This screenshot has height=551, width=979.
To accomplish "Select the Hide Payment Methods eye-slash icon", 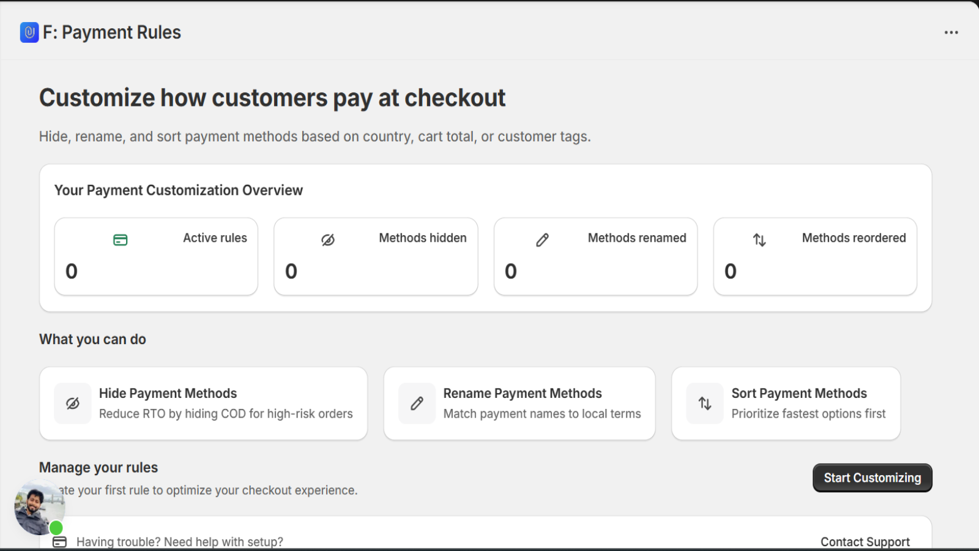I will [72, 403].
